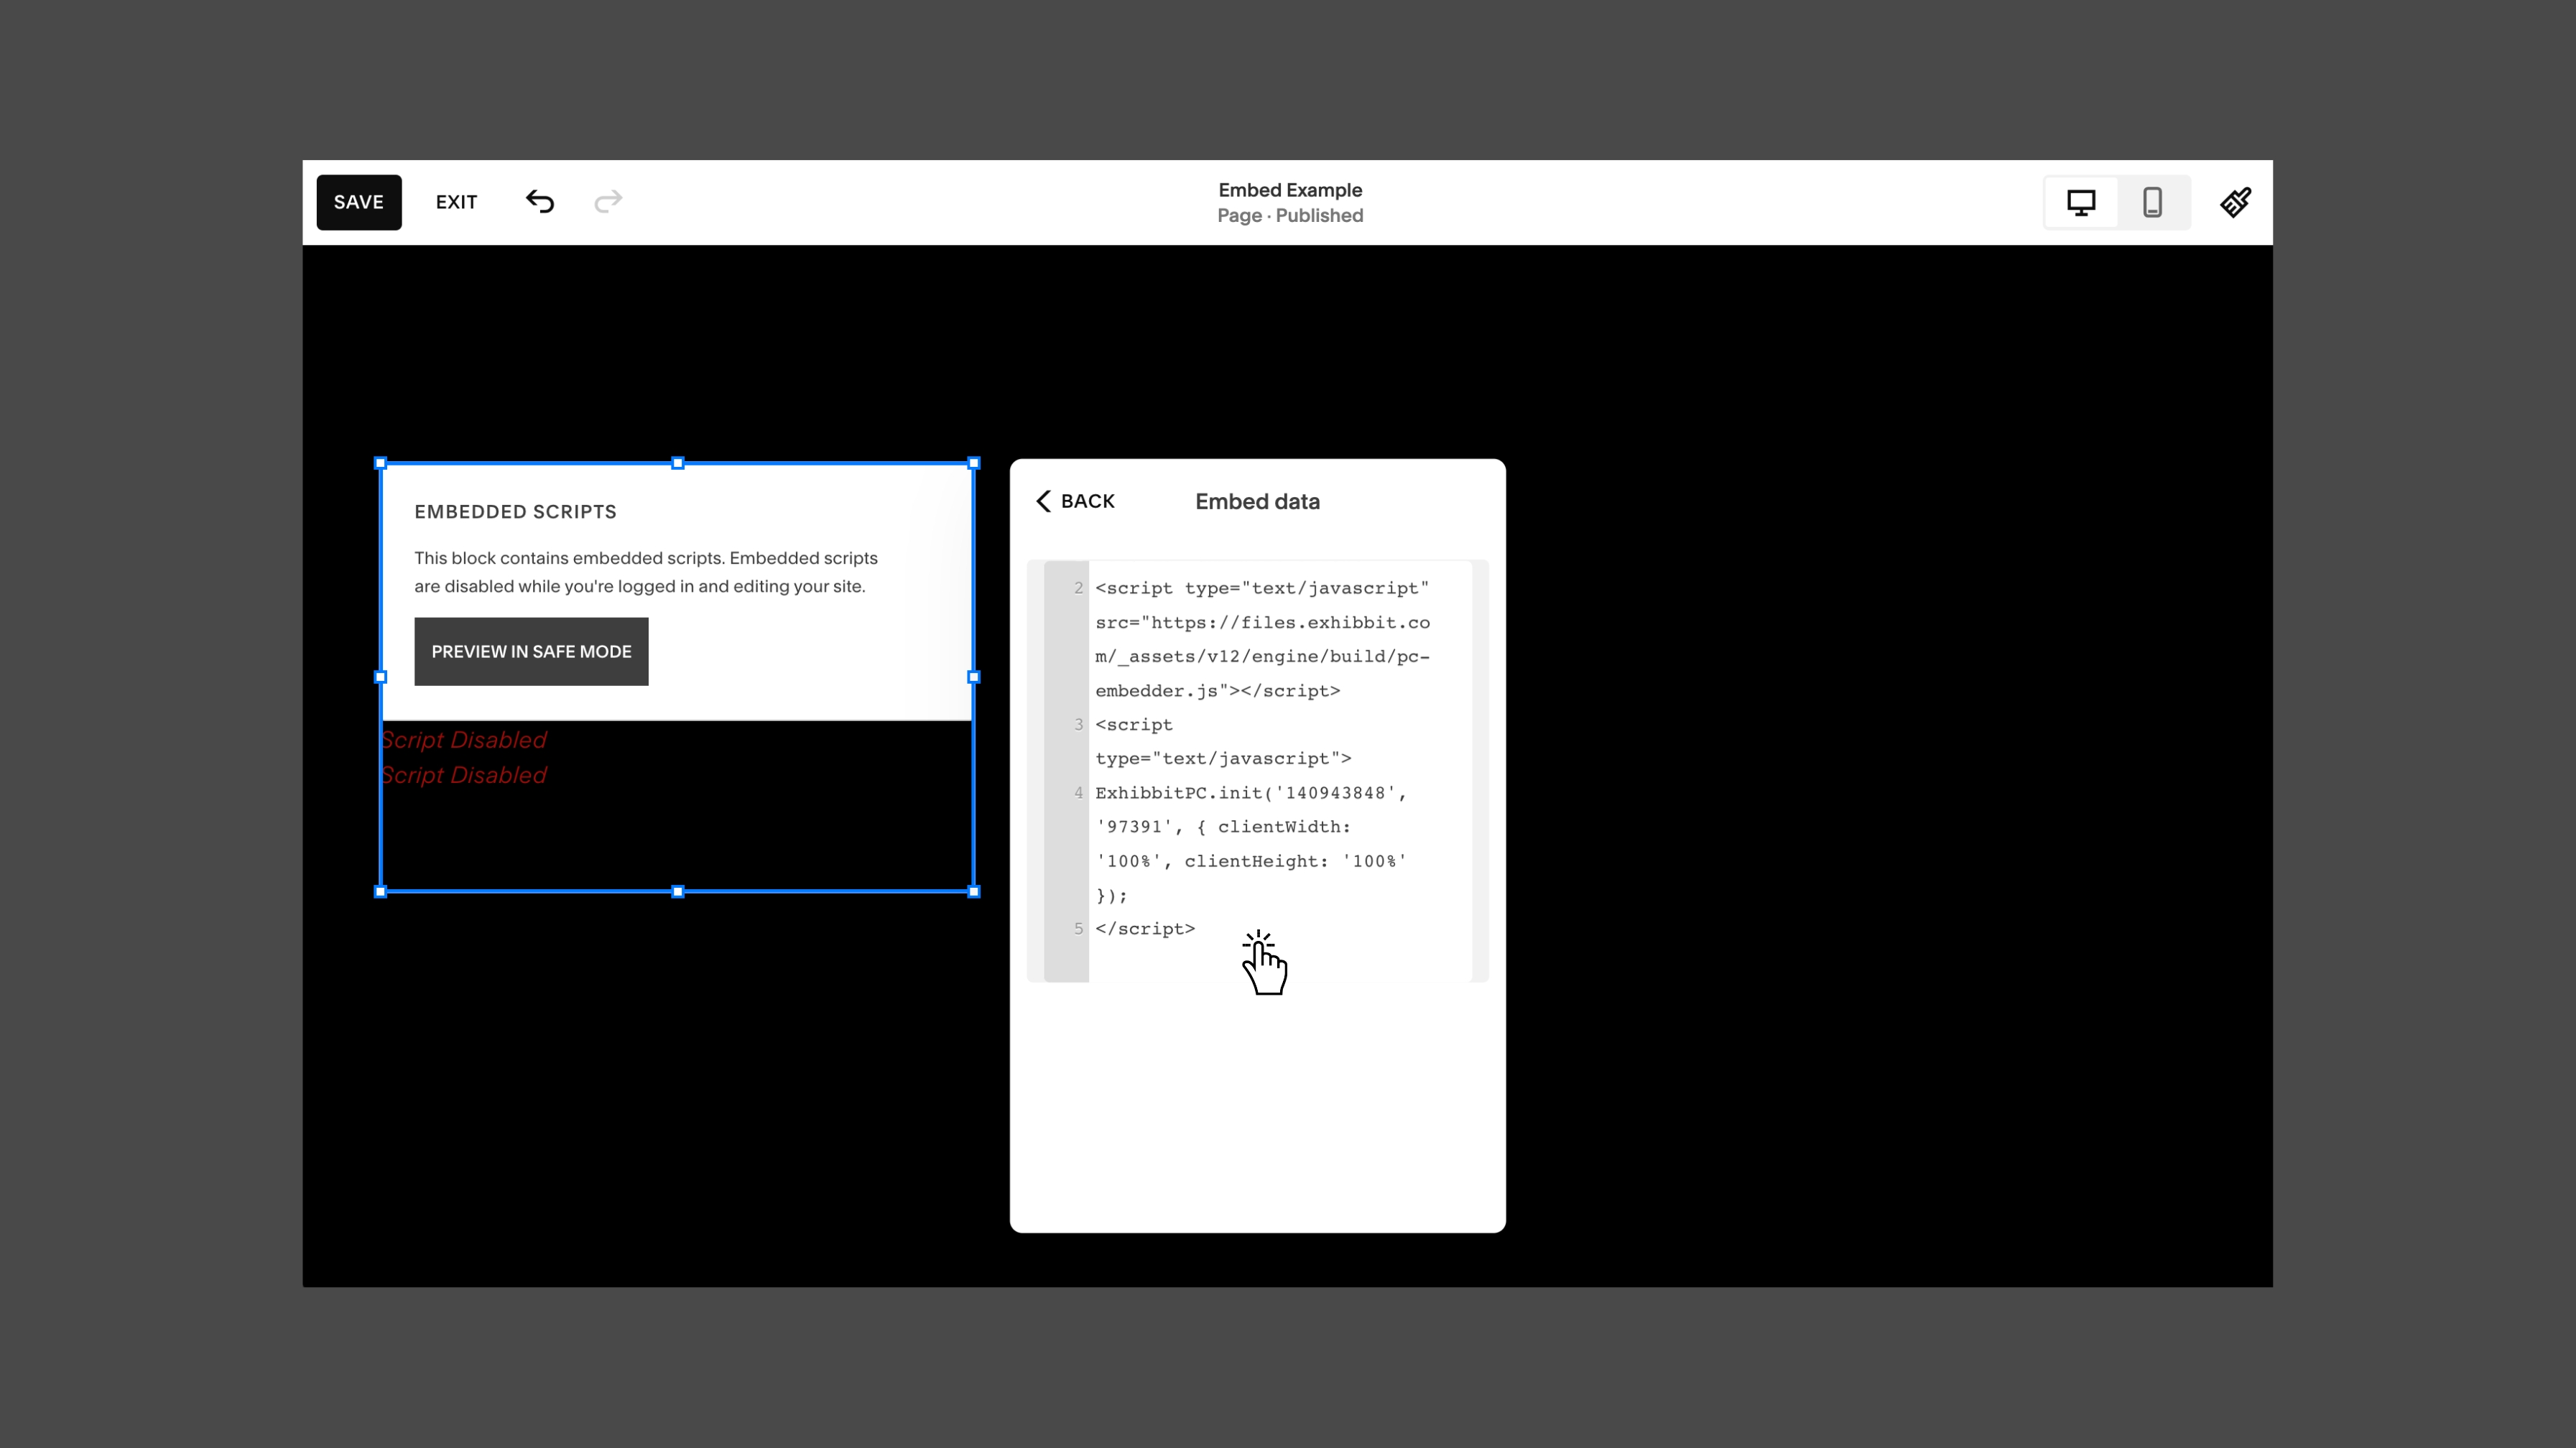Click the Embed Example page title
This screenshot has width=2576, height=1448.
(1290, 190)
